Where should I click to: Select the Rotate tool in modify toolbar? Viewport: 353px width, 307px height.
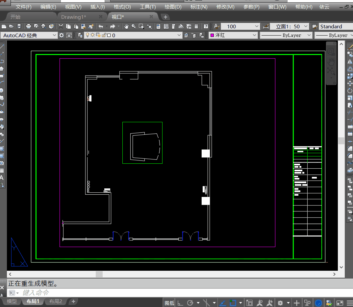coord(350,91)
